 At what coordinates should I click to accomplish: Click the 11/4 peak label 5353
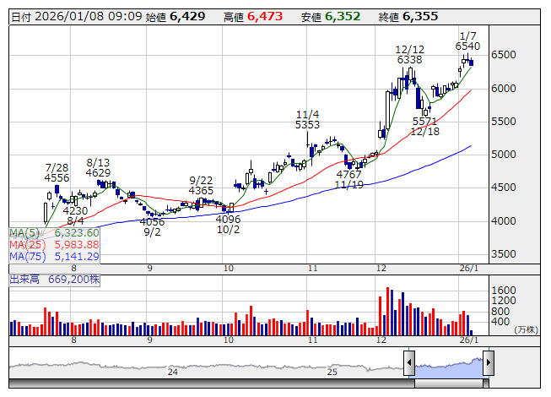307,125
